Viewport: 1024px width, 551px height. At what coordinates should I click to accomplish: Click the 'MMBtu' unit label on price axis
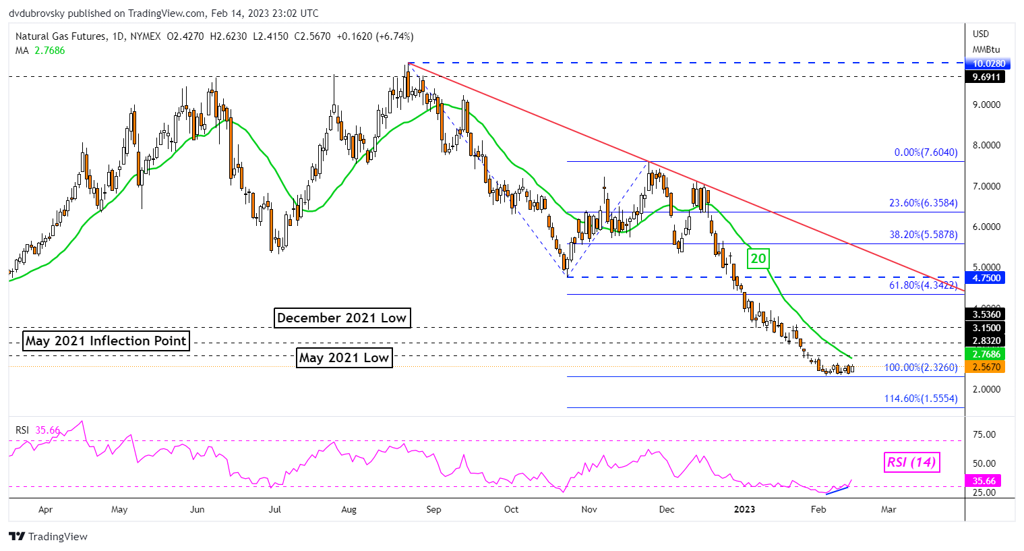[986, 49]
